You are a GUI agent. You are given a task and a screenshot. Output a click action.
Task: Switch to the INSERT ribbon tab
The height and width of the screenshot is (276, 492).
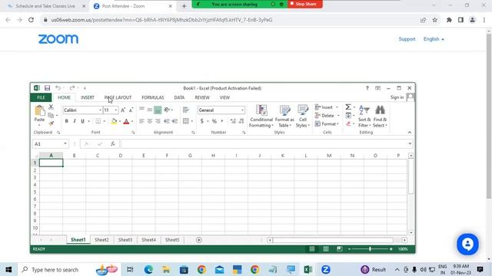point(88,97)
